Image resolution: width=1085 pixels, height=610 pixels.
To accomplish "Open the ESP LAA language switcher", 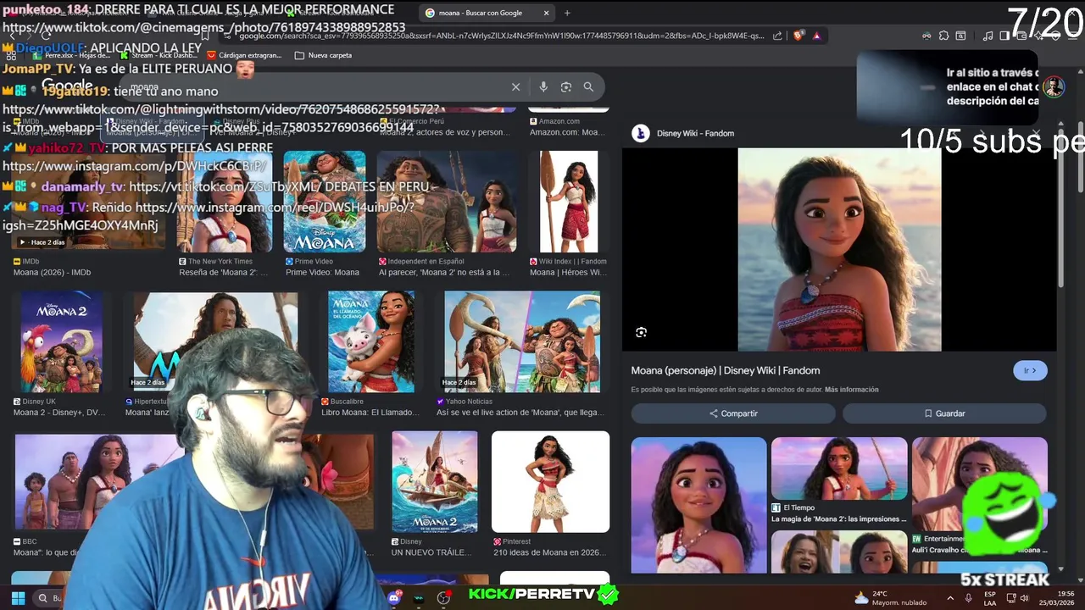I will point(990,598).
